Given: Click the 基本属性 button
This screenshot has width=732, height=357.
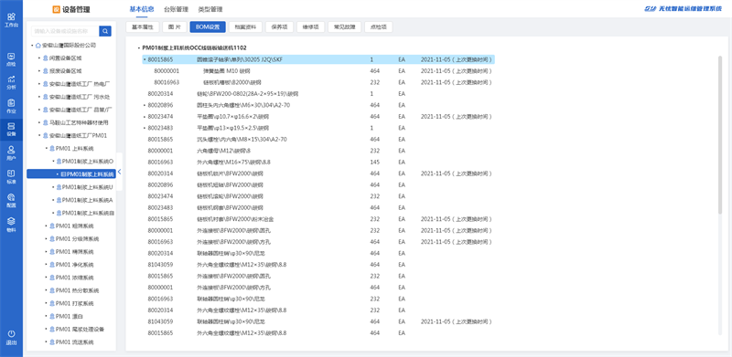Looking at the screenshot, I should click(143, 27).
